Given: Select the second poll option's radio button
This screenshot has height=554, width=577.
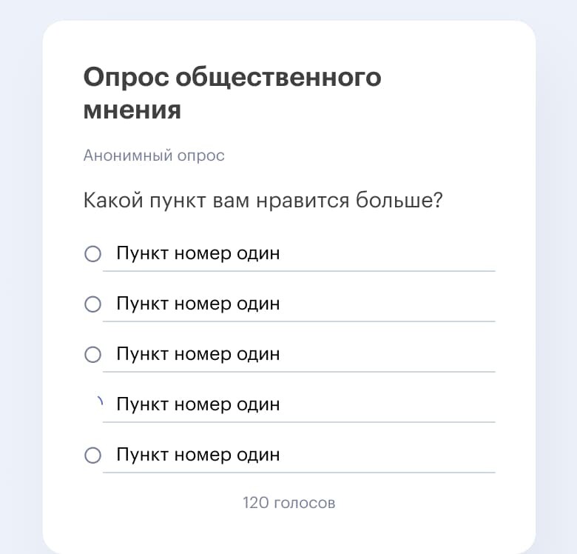Looking at the screenshot, I should pyautogui.click(x=92, y=304).
